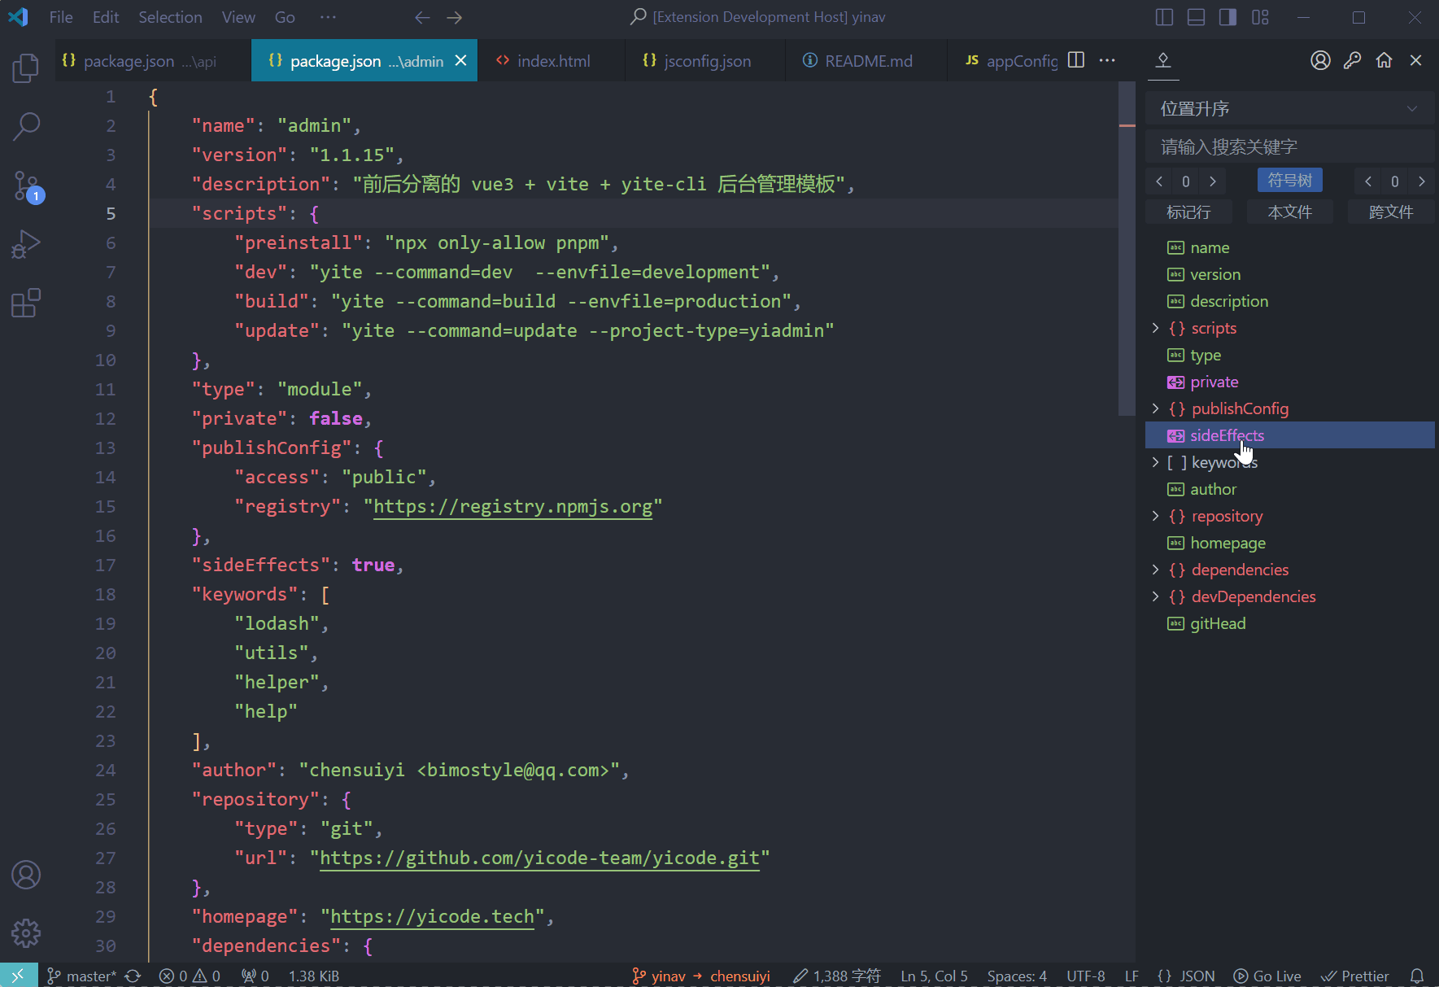Click the split editor right icon
Image resolution: width=1439 pixels, height=987 pixels.
pyautogui.click(x=1075, y=60)
